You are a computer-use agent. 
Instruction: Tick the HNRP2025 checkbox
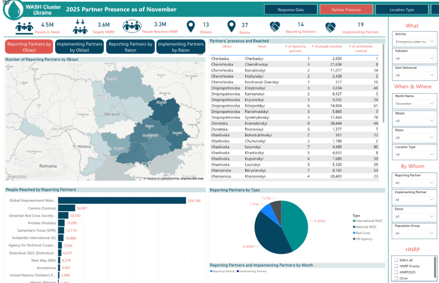(396, 272)
